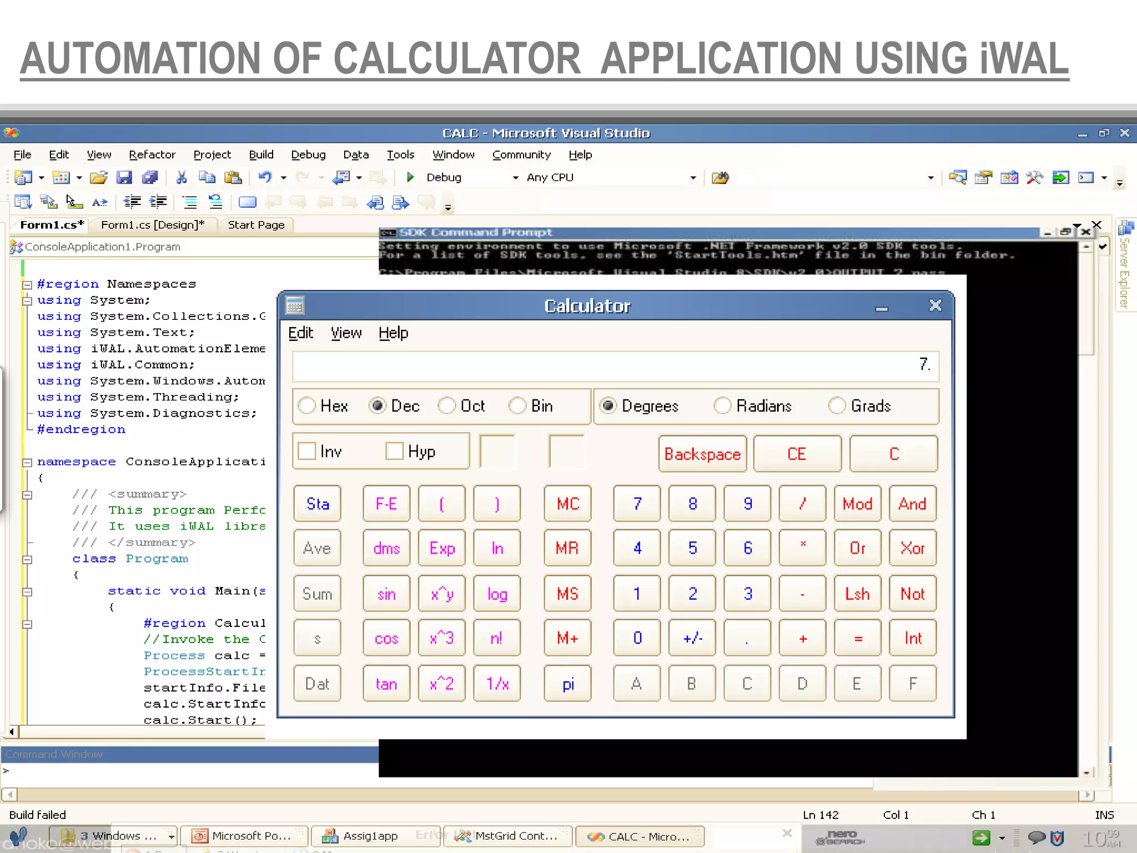Click the Add New Item toolbar icon
This screenshot has width=1137, height=853.
[x=61, y=178]
